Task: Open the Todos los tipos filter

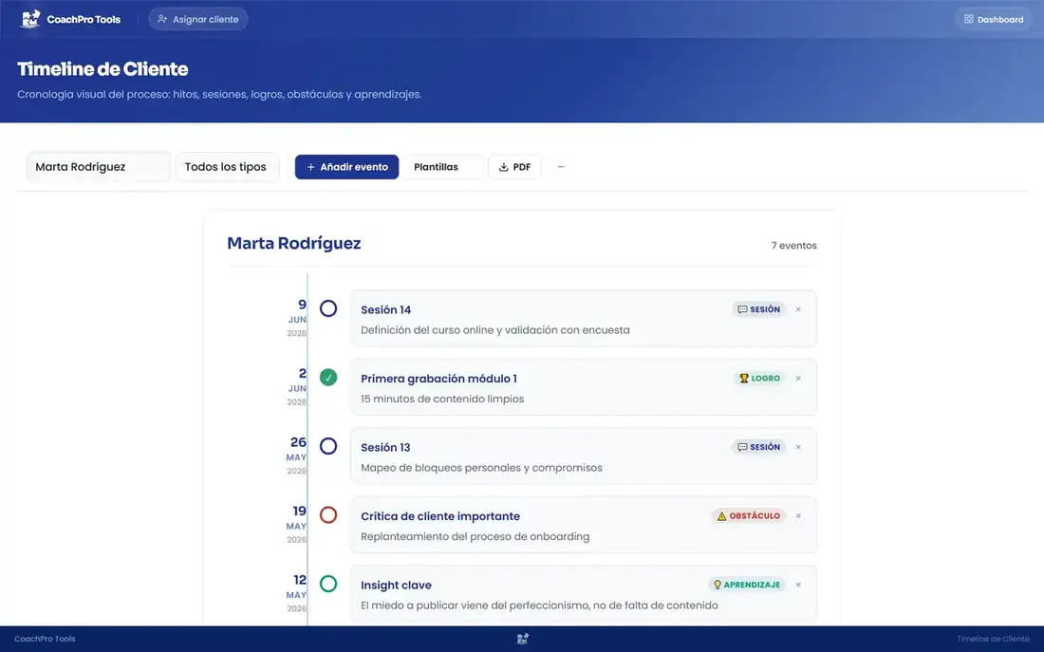Action: tap(227, 167)
